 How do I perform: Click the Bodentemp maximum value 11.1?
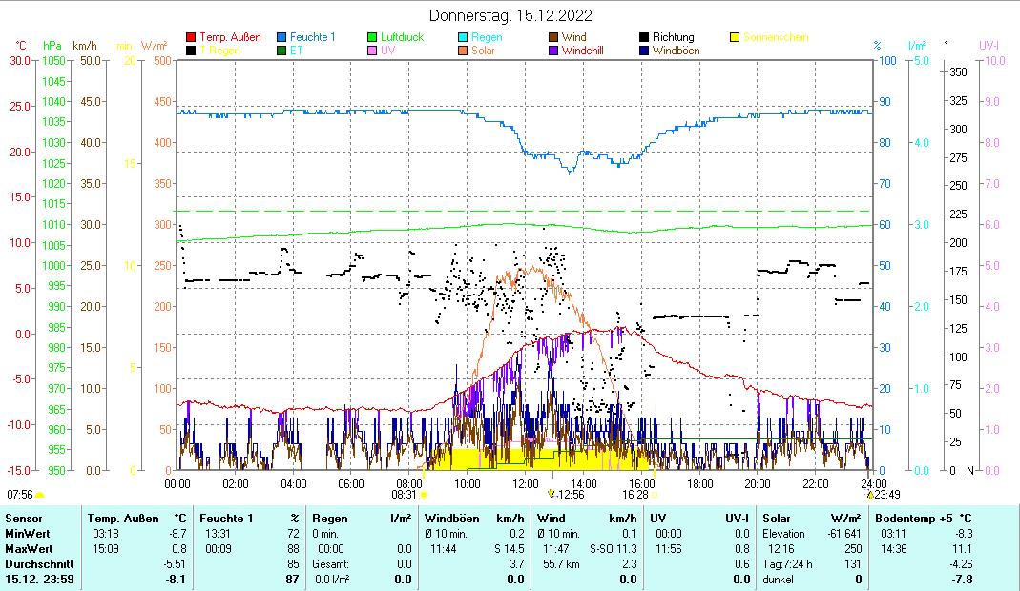[962, 549]
